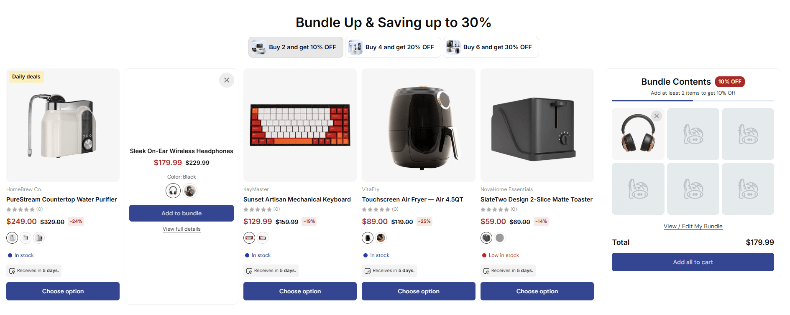Screen dimensions: 790x315
Task: Select the silver wood-accent Air Fryer variant
Action: 381,237
